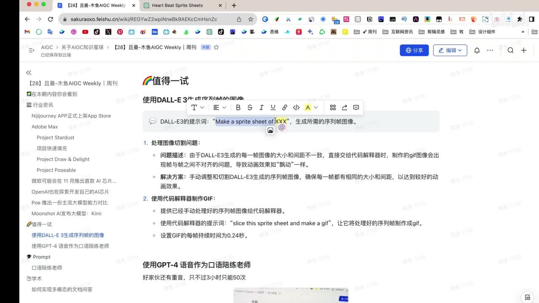Click the browser address bar
This screenshot has height=303, width=539.
tap(143, 19)
